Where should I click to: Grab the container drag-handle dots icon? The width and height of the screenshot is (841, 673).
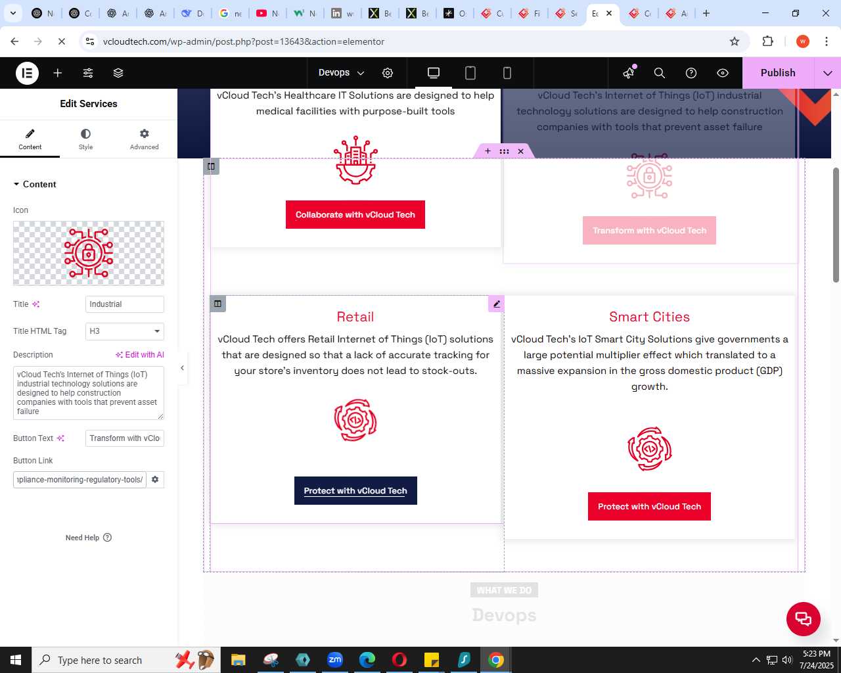pos(504,151)
